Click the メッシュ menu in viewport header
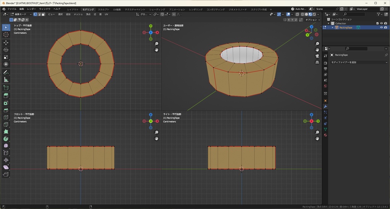The width and height of the screenshot is (390, 209). [x=78, y=14]
